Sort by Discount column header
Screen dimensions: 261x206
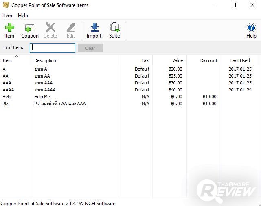click(204, 60)
